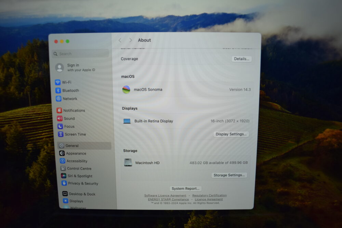Select the Network label
Screen dimensions: 342x228
pyautogui.click(x=70, y=98)
